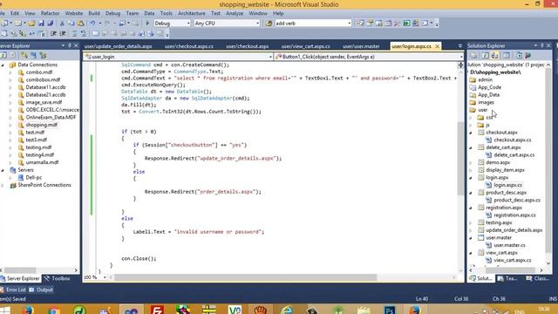Click the Cut scissors icon
The width and height of the screenshot is (558, 314).
[62, 24]
